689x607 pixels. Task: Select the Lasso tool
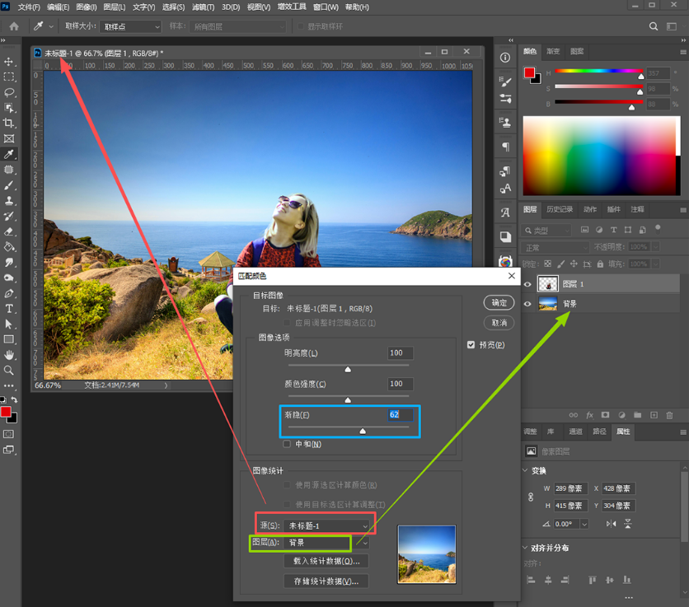pos(9,93)
